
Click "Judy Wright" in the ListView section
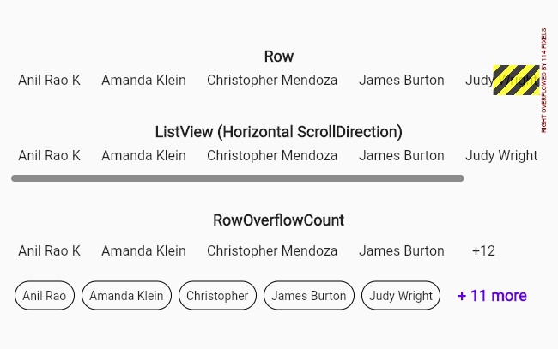point(501,156)
